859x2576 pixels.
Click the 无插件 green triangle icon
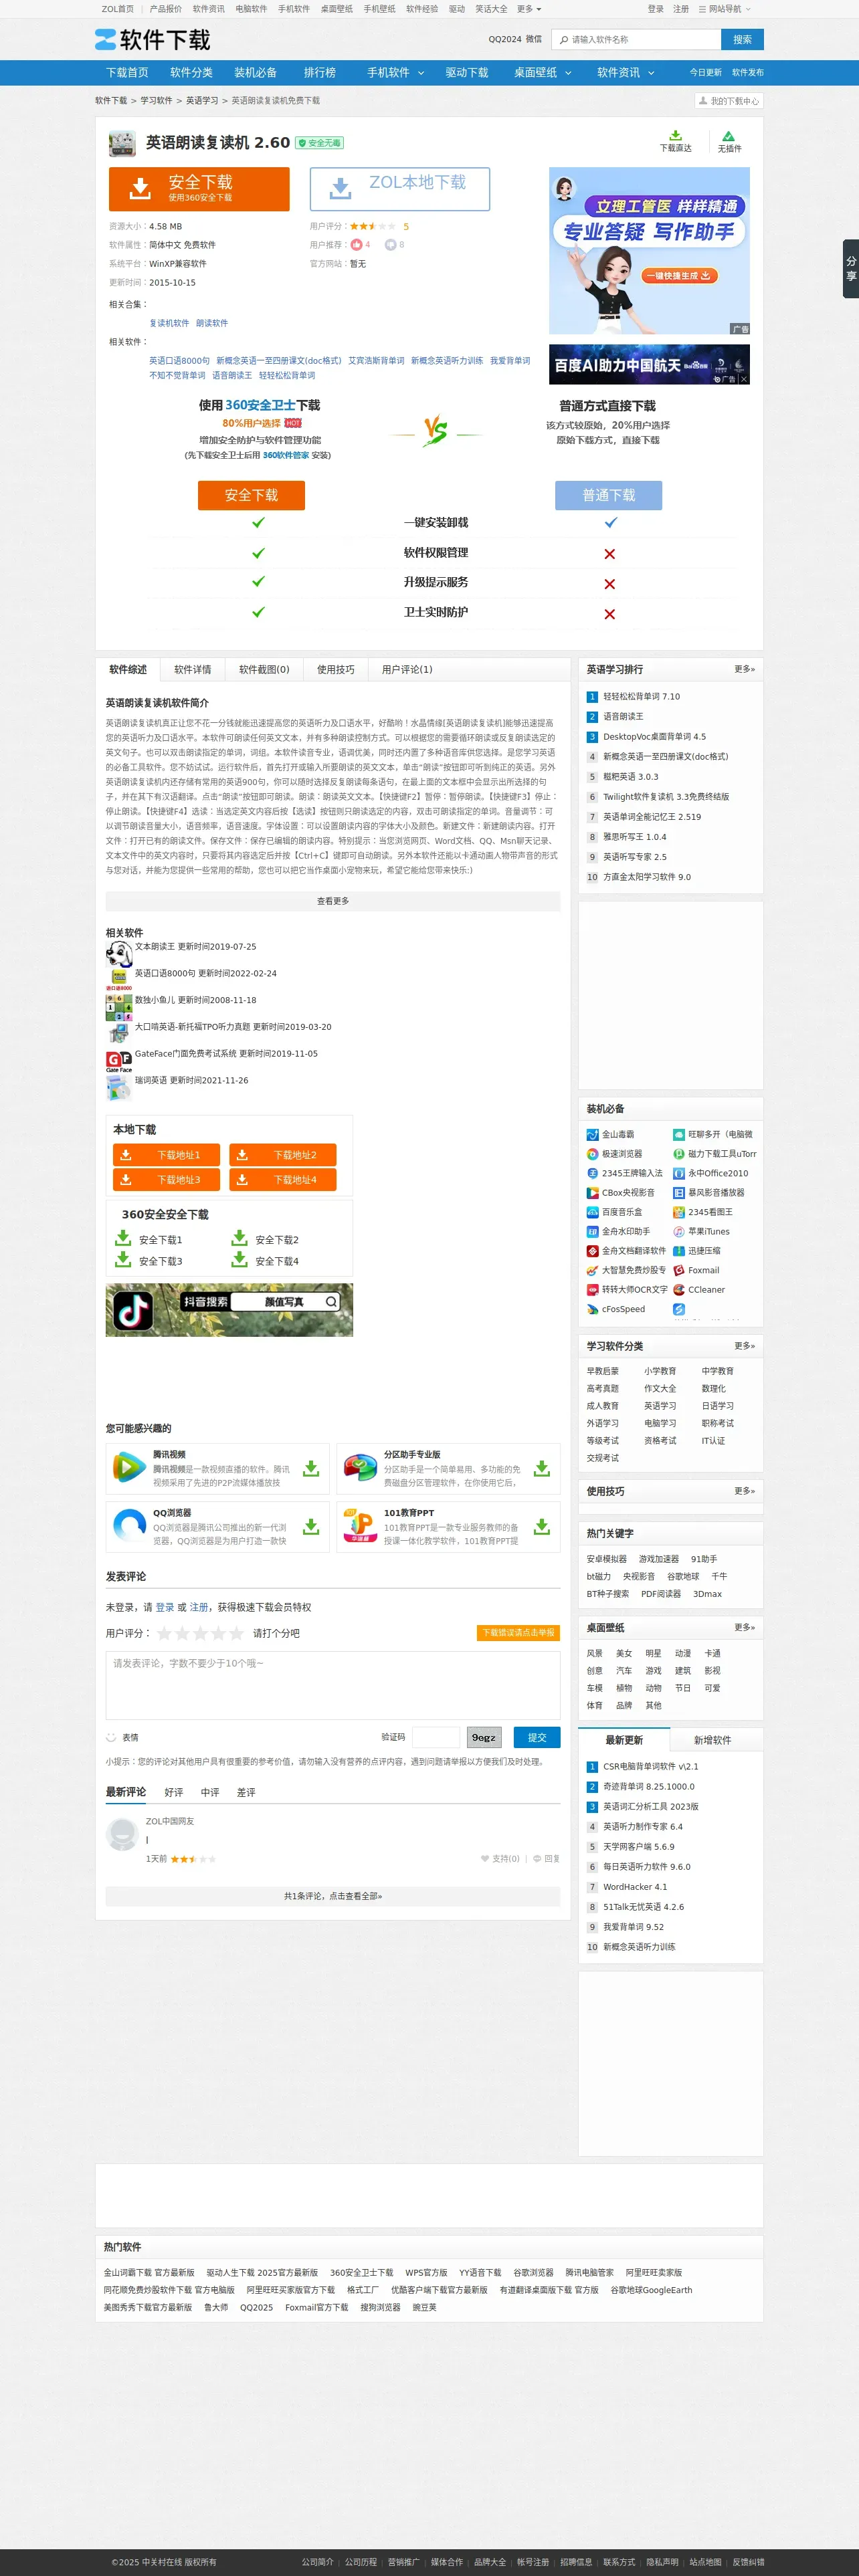729,136
